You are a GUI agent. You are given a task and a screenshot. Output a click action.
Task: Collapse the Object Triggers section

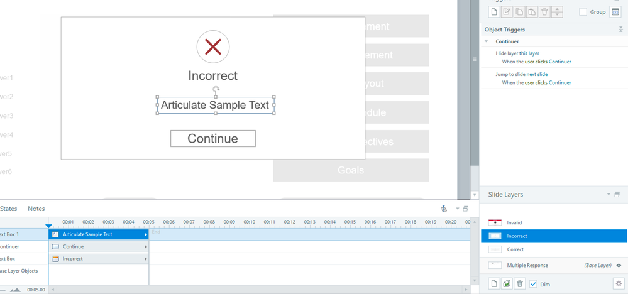[x=621, y=30]
